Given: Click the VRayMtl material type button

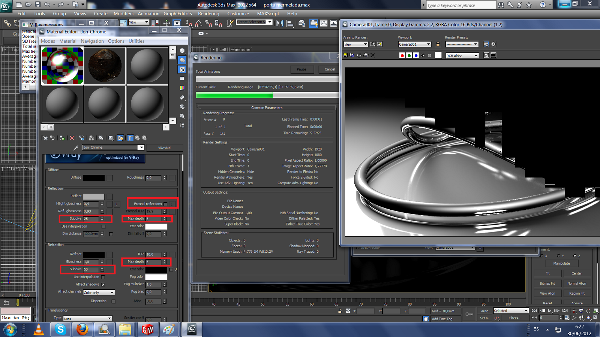Looking at the screenshot, I should click(x=164, y=148).
